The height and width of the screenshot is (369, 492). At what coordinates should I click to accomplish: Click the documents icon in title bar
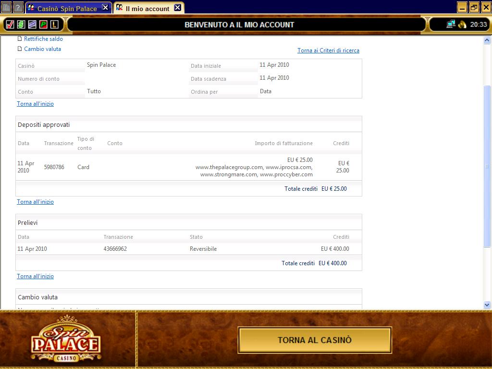6,7
